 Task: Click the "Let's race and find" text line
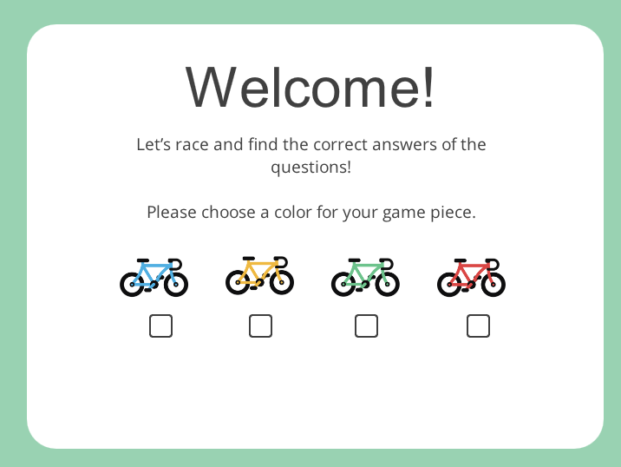click(310, 144)
